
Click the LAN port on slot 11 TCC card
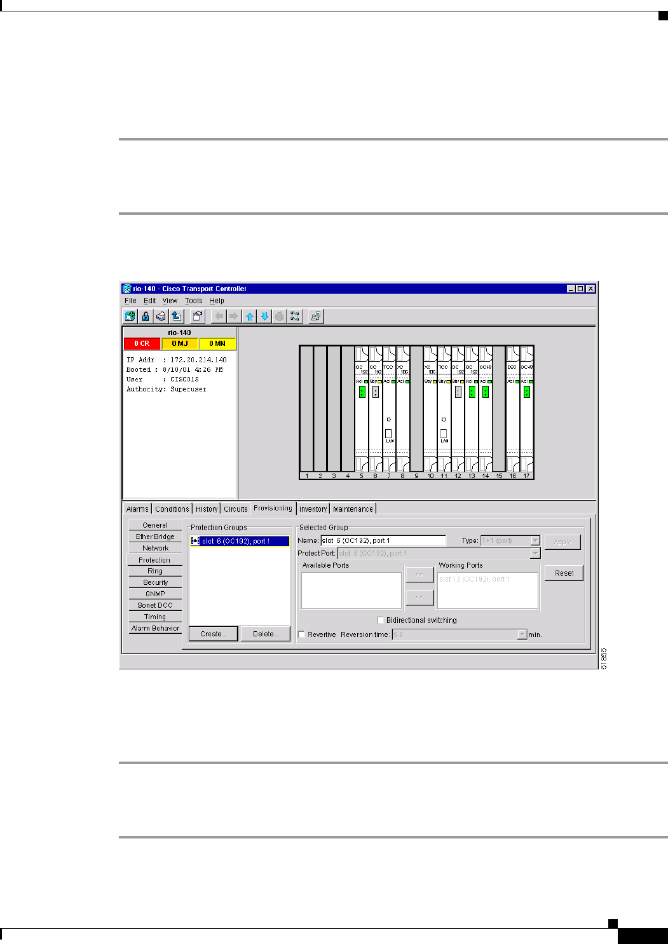click(444, 434)
